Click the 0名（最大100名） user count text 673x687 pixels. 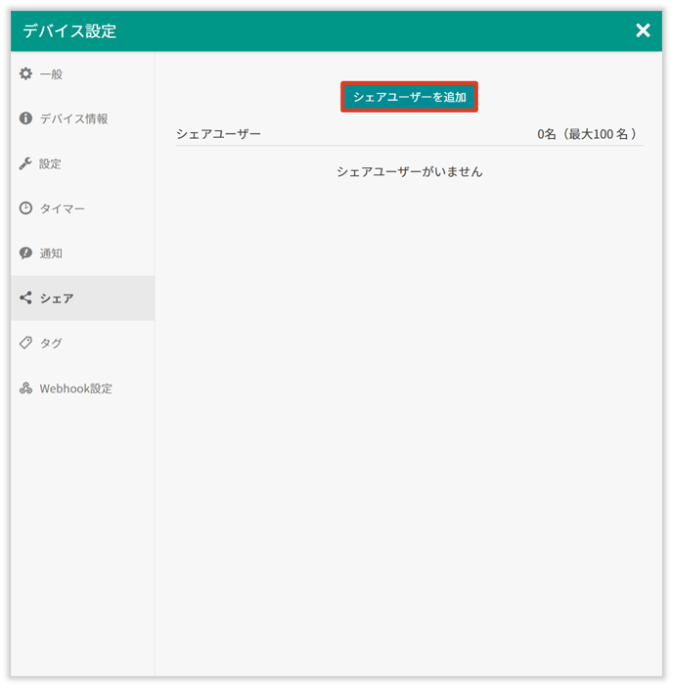coord(587,133)
